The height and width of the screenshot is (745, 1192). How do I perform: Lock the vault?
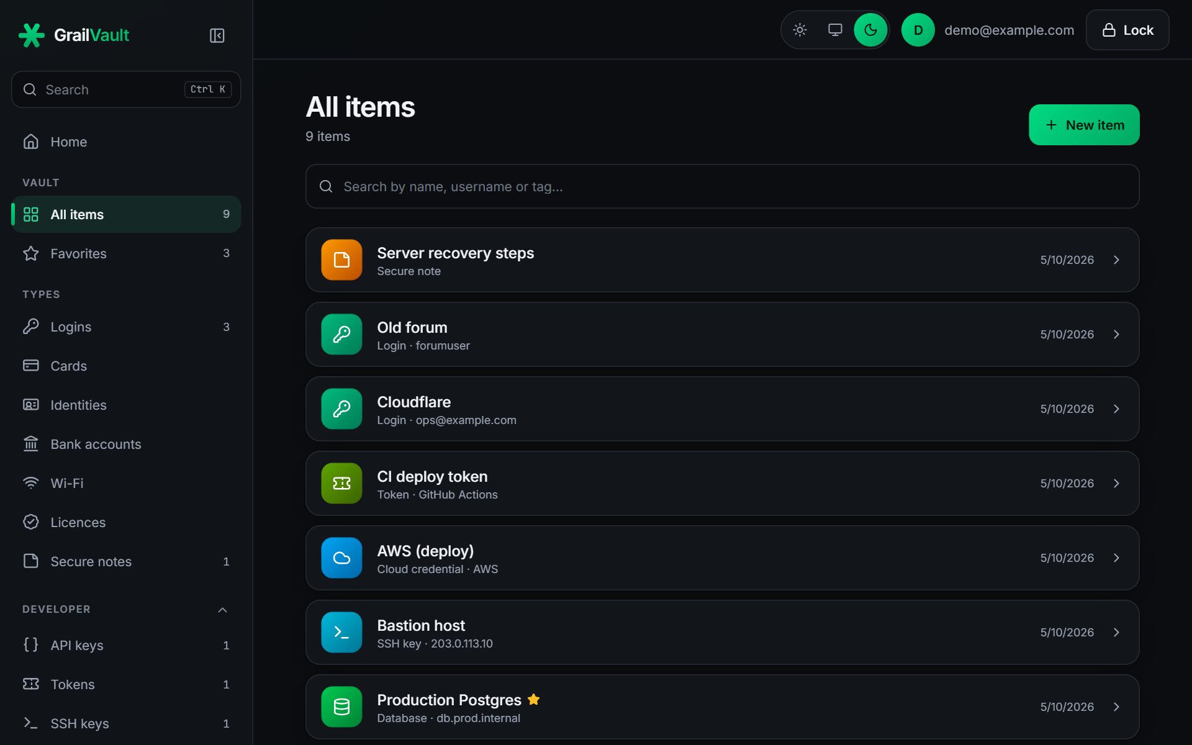click(x=1127, y=30)
